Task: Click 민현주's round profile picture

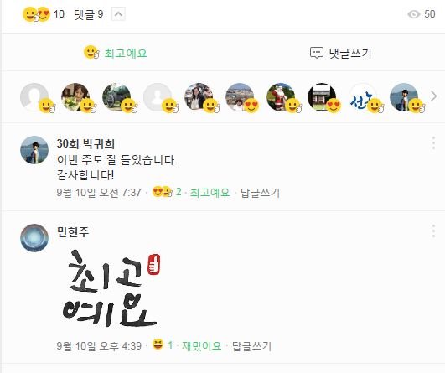Action: 34,238
